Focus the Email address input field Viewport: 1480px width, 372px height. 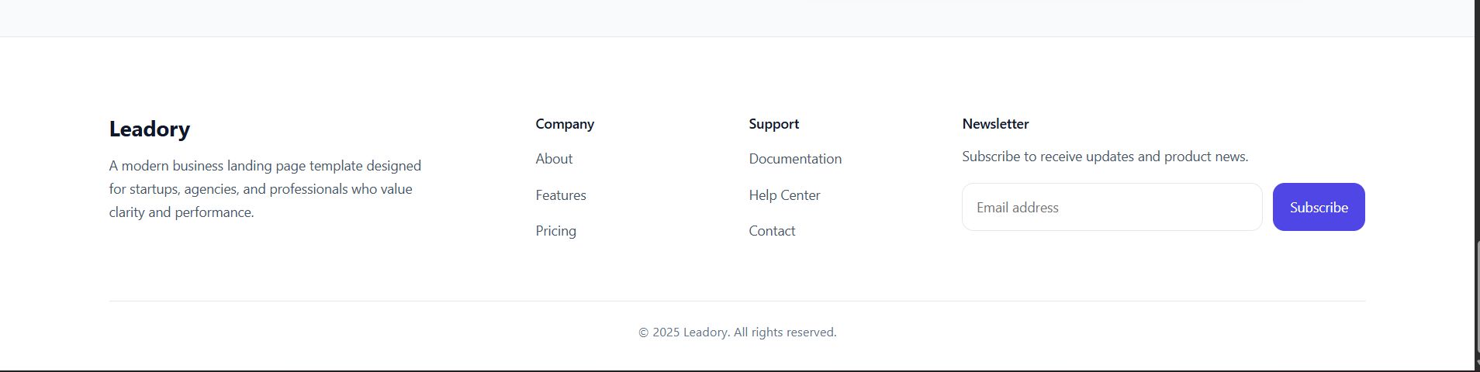click(x=1112, y=207)
